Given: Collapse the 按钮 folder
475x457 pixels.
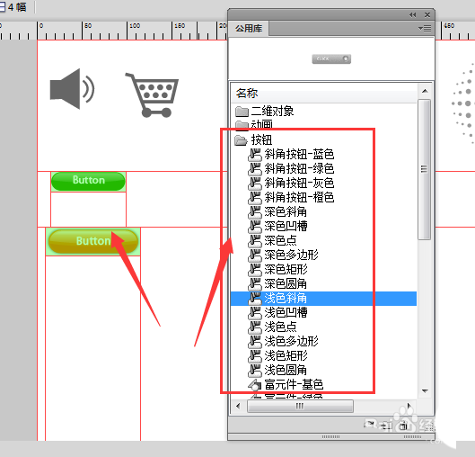Looking at the screenshot, I should click(x=242, y=140).
